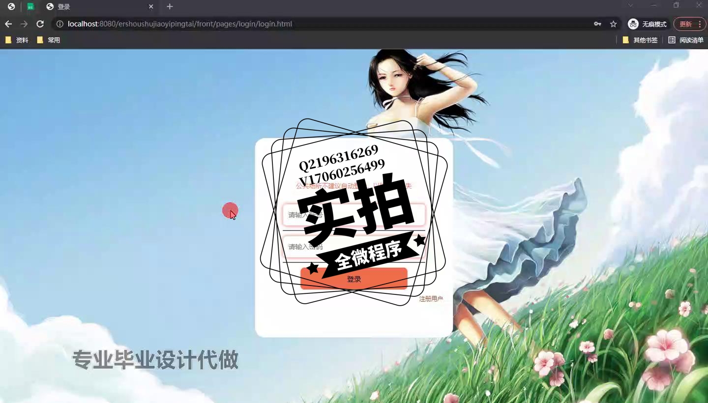Close the 登录 tab
This screenshot has width=708, height=403.
151,7
